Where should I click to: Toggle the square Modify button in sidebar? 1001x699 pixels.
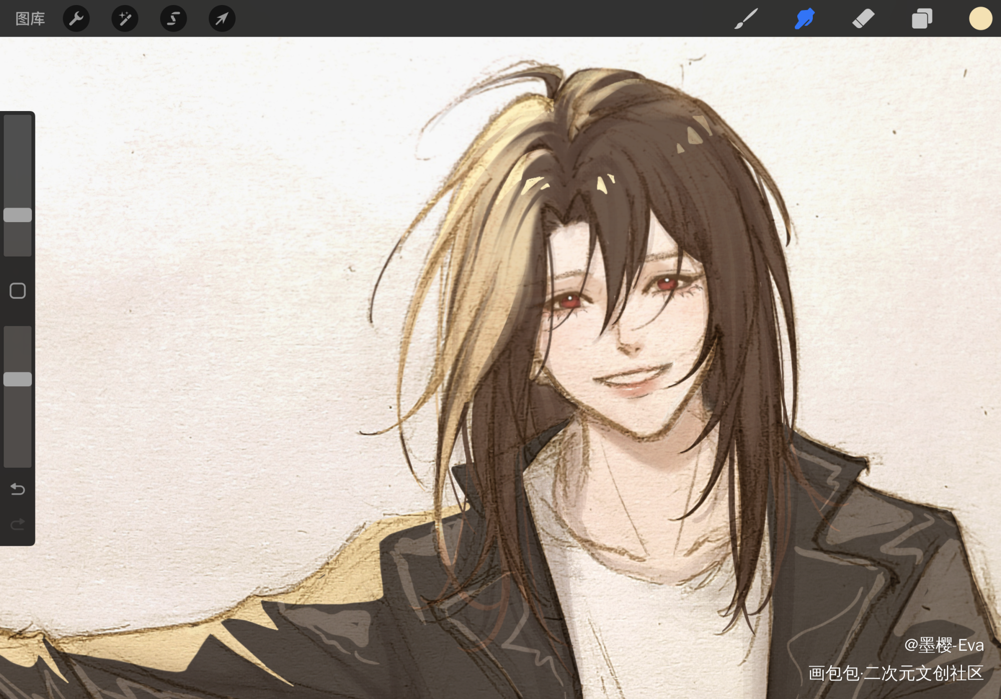pyautogui.click(x=18, y=291)
